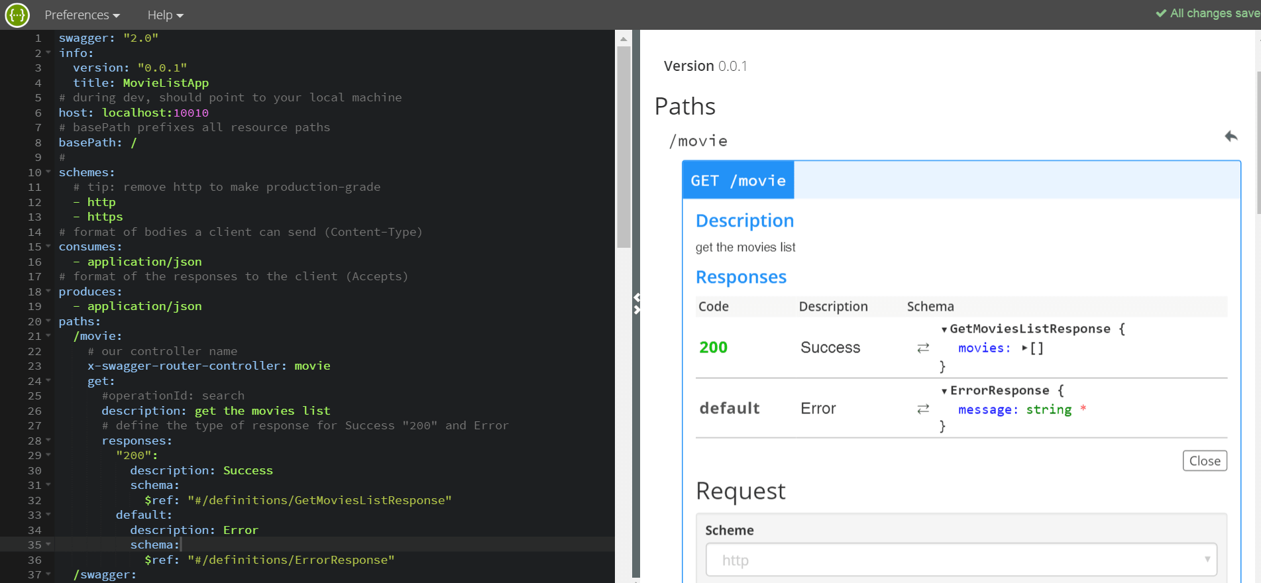Fold the responses block at line 28
Screen dimensions: 1261x583
point(48,441)
